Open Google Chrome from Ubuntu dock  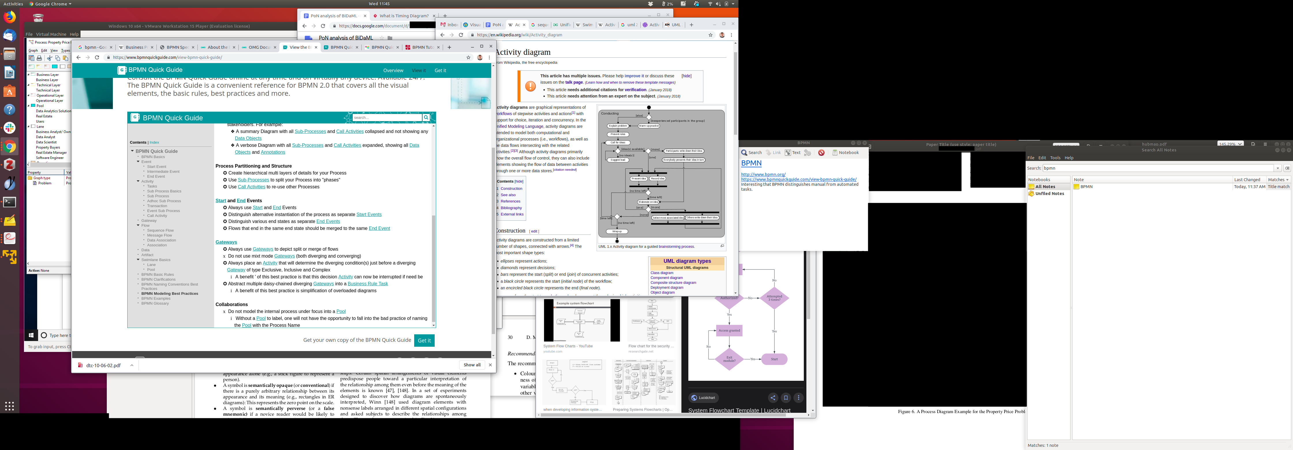(x=10, y=147)
